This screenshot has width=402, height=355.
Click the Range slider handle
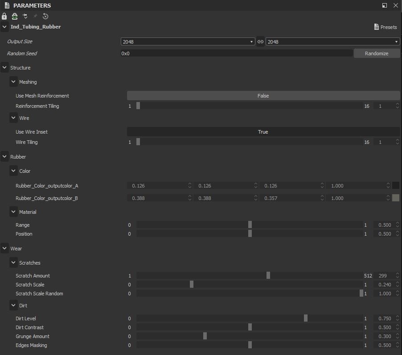coord(250,224)
